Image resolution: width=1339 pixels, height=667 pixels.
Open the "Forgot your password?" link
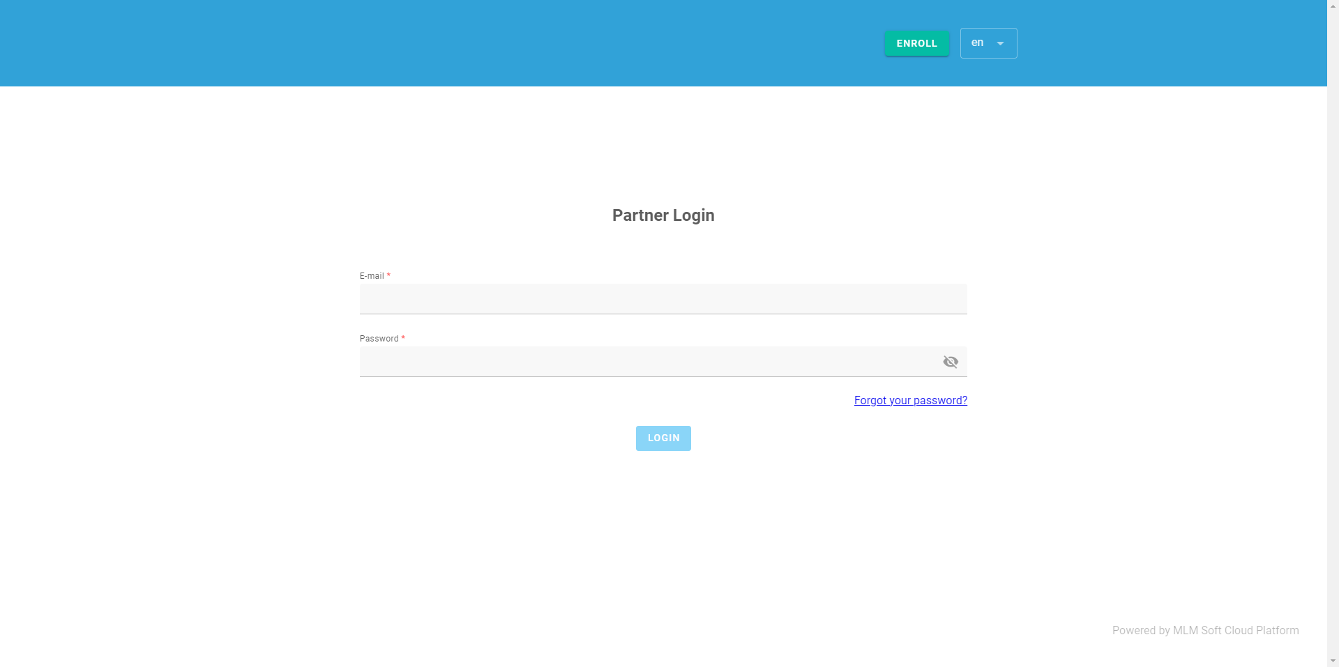[910, 400]
